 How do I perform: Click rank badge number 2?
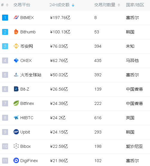click(5, 32)
